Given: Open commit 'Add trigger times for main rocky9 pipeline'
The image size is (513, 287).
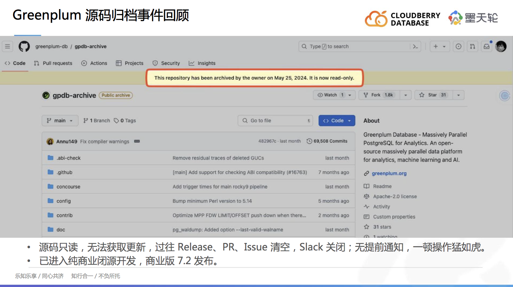Looking at the screenshot, I should point(220,187).
